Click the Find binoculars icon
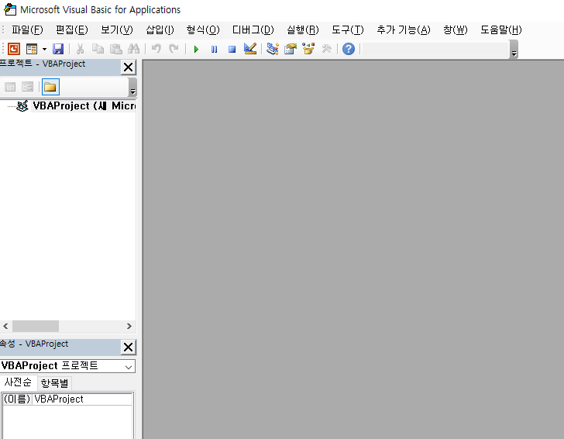This screenshot has width=564, height=439. [133, 49]
